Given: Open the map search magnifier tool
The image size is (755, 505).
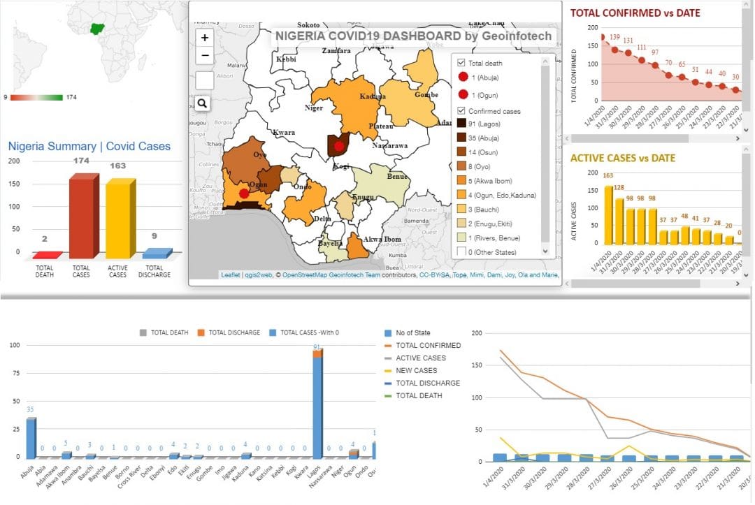Looking at the screenshot, I should pyautogui.click(x=201, y=103).
